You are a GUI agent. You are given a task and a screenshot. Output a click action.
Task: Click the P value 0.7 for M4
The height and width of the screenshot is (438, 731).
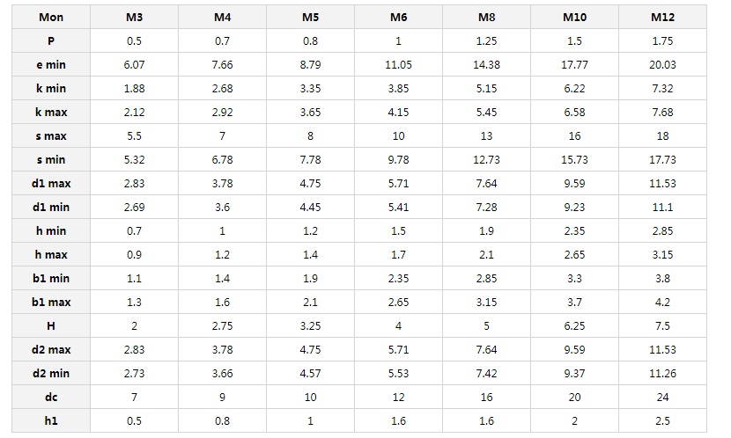pos(222,41)
